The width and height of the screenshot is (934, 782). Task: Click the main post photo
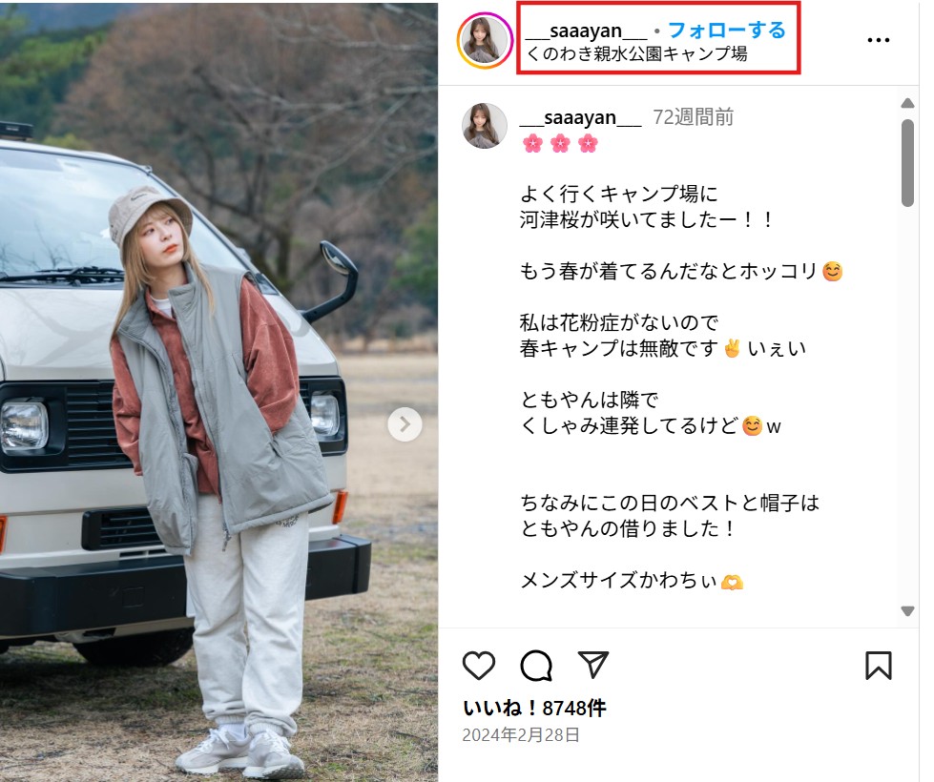click(218, 391)
